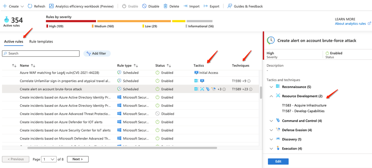Click Disable in the toolbar
372x168 pixels.
tap(151, 6)
